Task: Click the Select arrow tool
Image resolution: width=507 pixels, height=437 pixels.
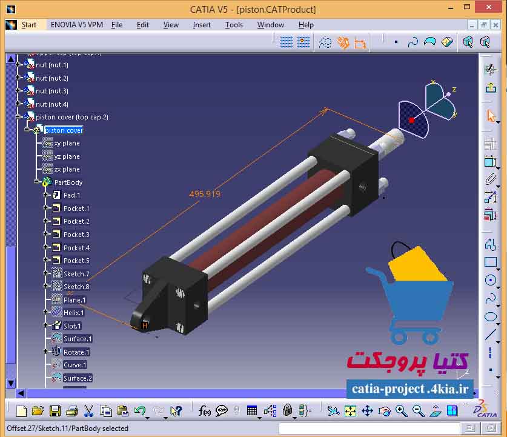Action: tap(491, 116)
